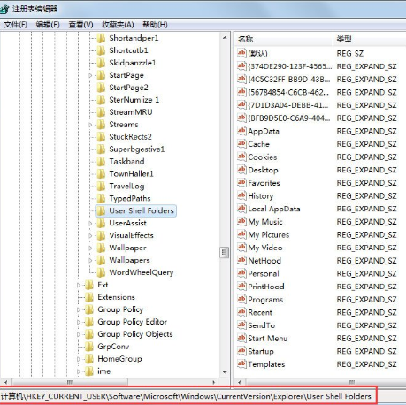Click the AppData string value icon
This screenshot has width=406, height=405.
(x=241, y=131)
